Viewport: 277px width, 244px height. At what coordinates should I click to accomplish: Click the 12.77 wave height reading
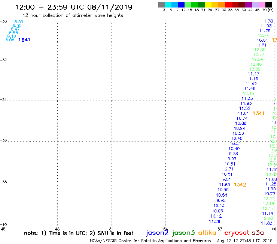tap(259, 54)
